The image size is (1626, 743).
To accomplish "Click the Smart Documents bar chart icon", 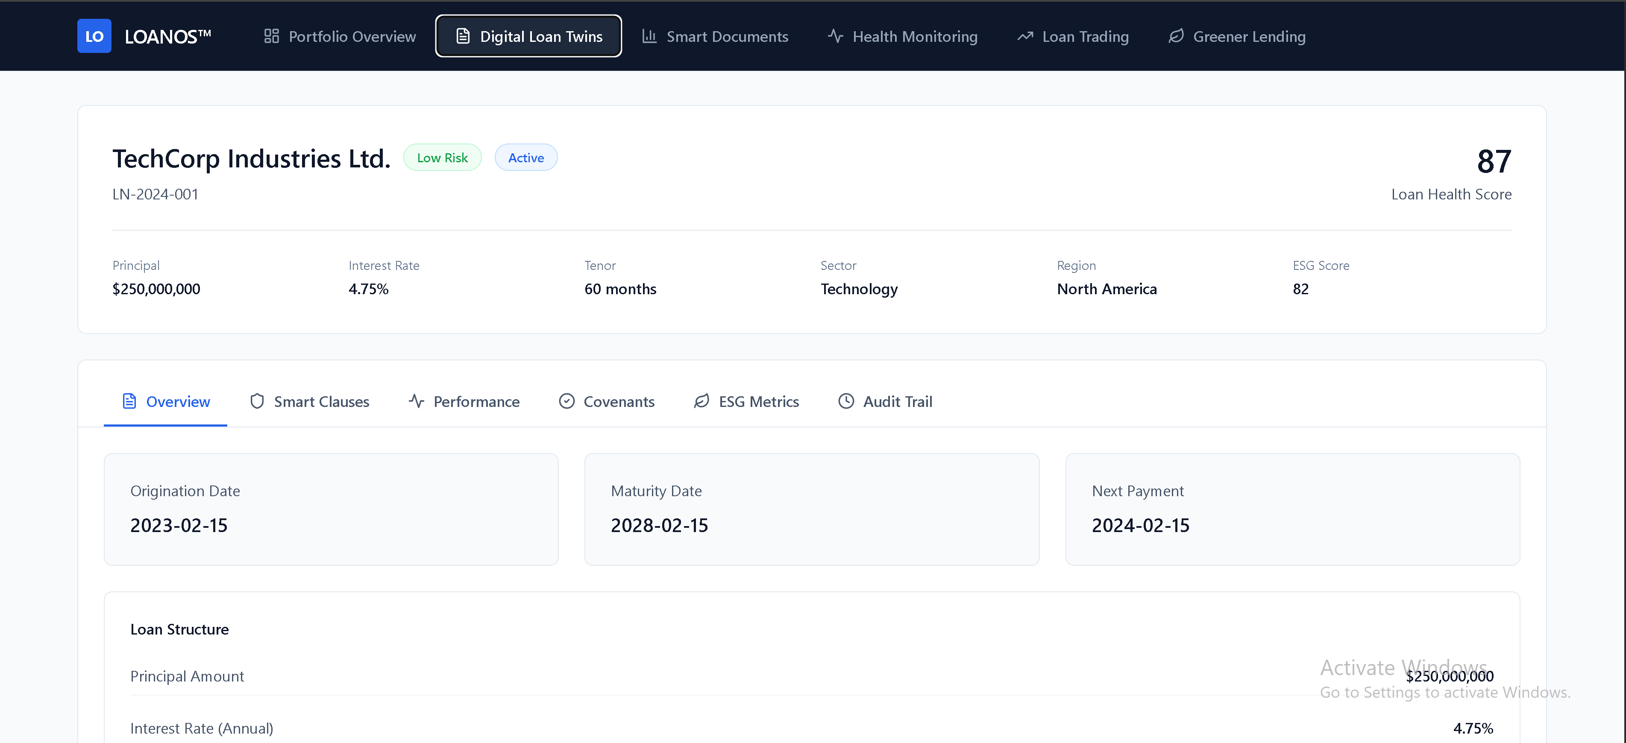I will (649, 36).
